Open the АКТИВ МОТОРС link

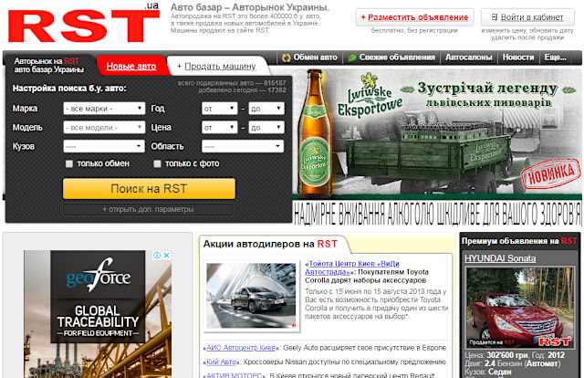(235, 375)
